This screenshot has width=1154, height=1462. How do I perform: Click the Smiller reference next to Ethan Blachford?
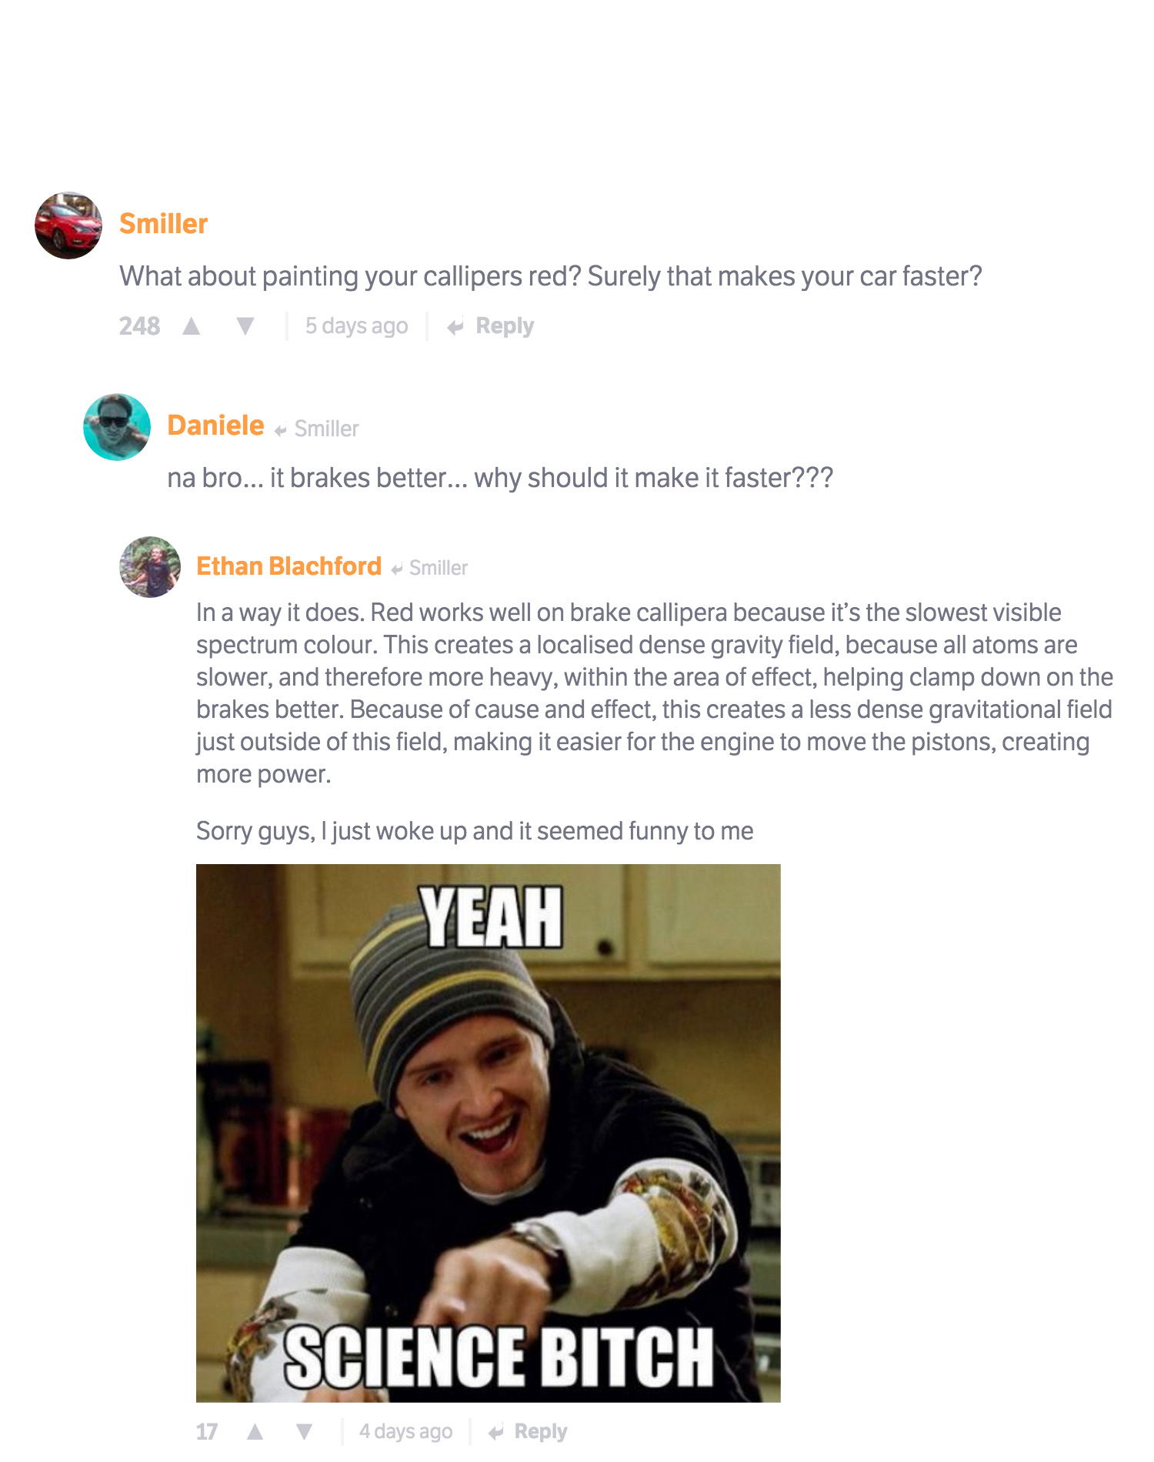click(x=438, y=568)
